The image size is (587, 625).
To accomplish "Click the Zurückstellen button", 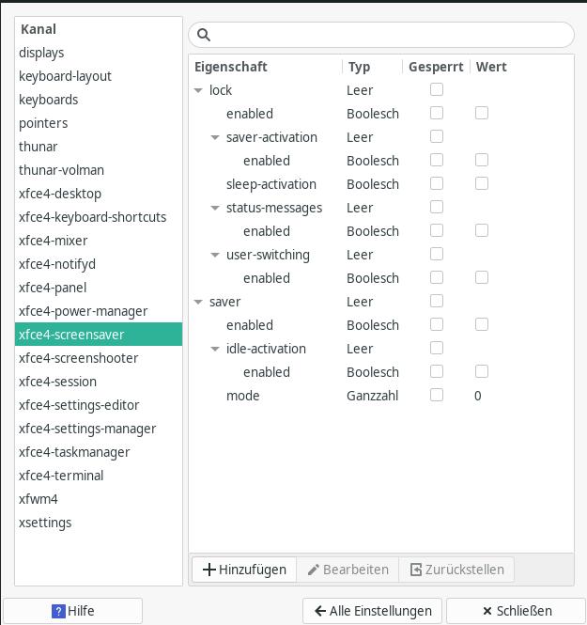I will tap(456, 570).
